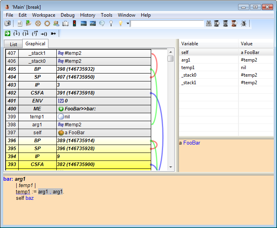This screenshot has height=228, width=277.
Task: Click the briefcase icon in toolbar
Action: click(x=65, y=23)
